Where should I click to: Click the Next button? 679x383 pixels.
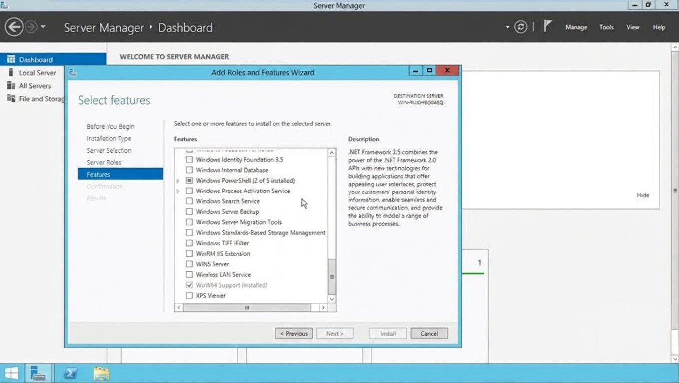pyautogui.click(x=335, y=333)
